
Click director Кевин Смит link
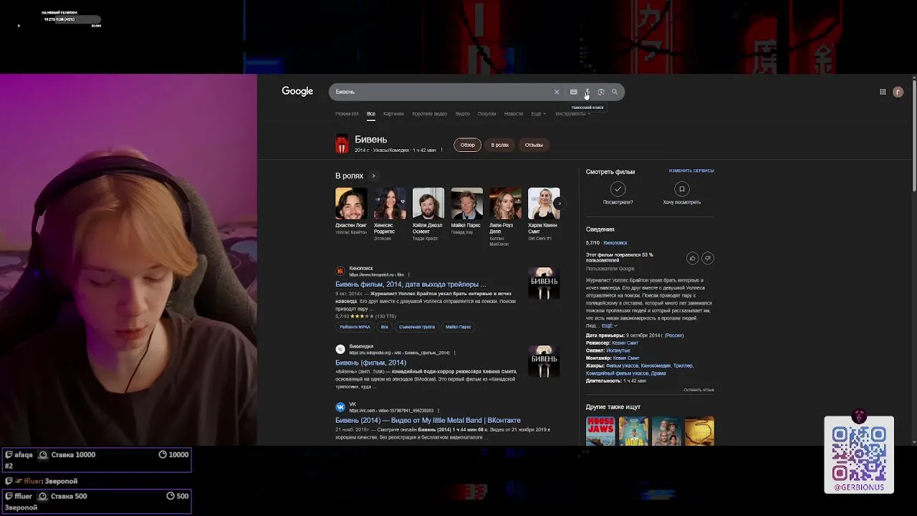(625, 343)
